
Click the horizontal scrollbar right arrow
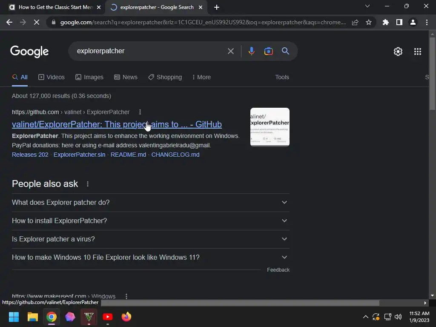click(425, 303)
